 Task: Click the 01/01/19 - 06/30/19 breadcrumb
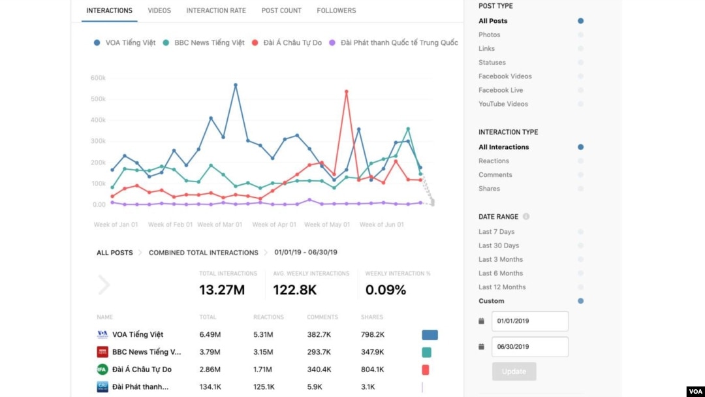point(305,252)
